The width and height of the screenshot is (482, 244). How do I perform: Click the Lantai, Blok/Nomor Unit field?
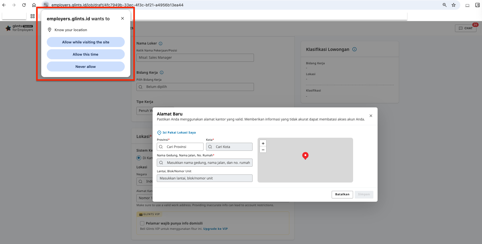205,178
